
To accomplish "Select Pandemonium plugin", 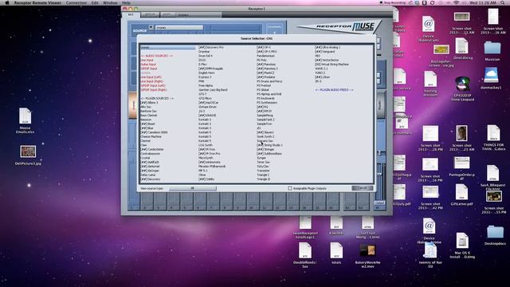I will tap(266, 56).
